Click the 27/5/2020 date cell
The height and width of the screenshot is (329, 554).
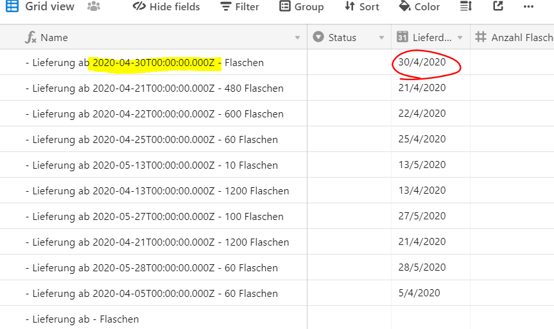(x=431, y=216)
